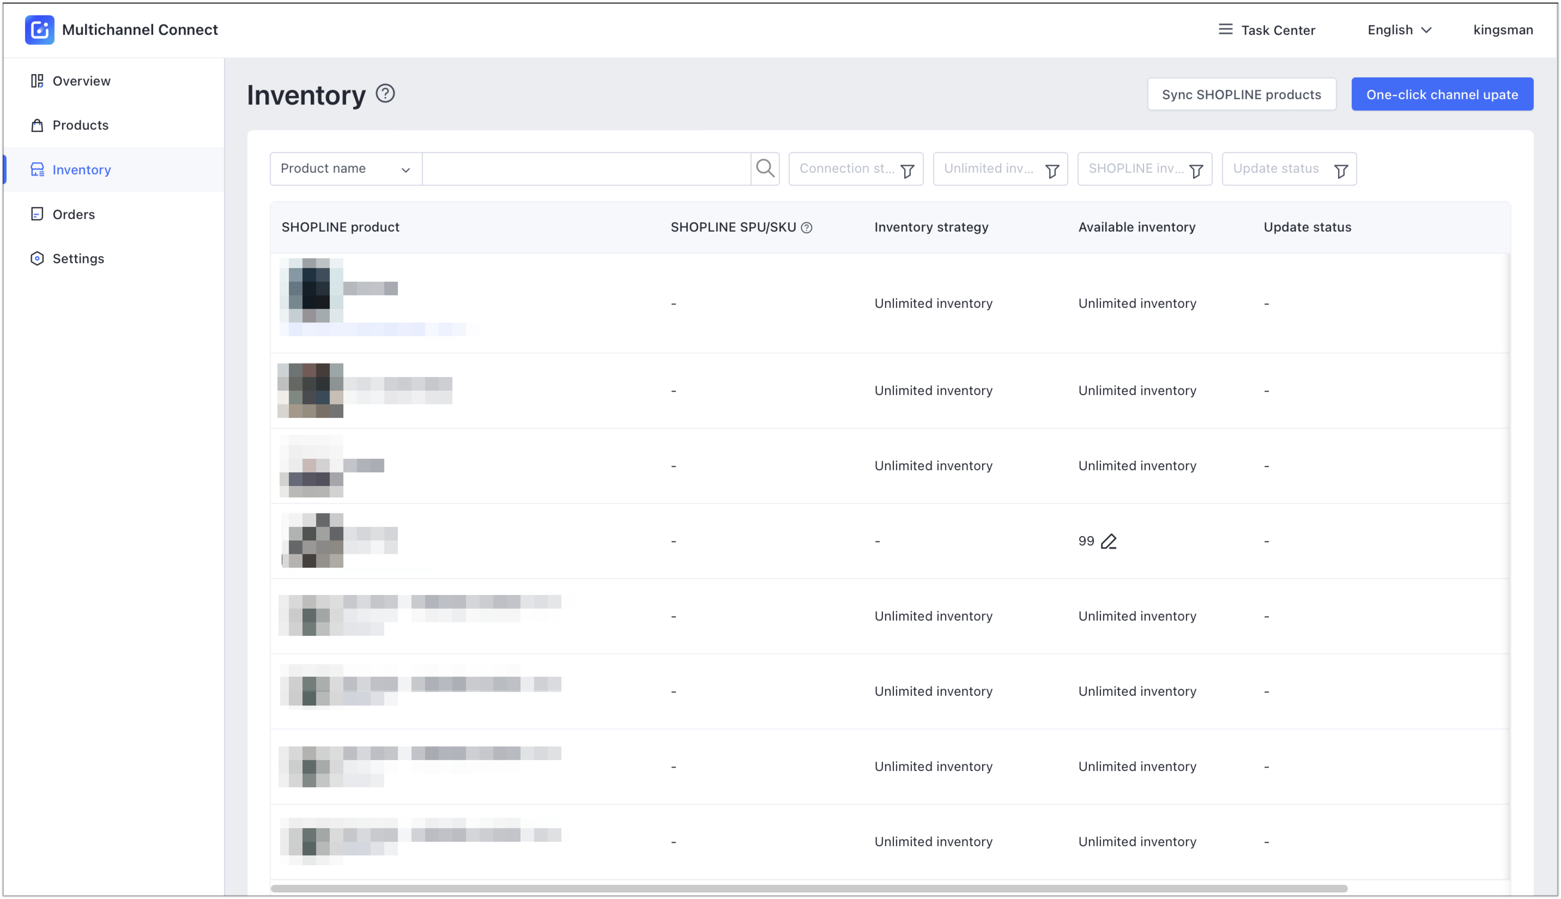Click the Update status column header
Screen dimensions: 1561x899
point(1307,227)
